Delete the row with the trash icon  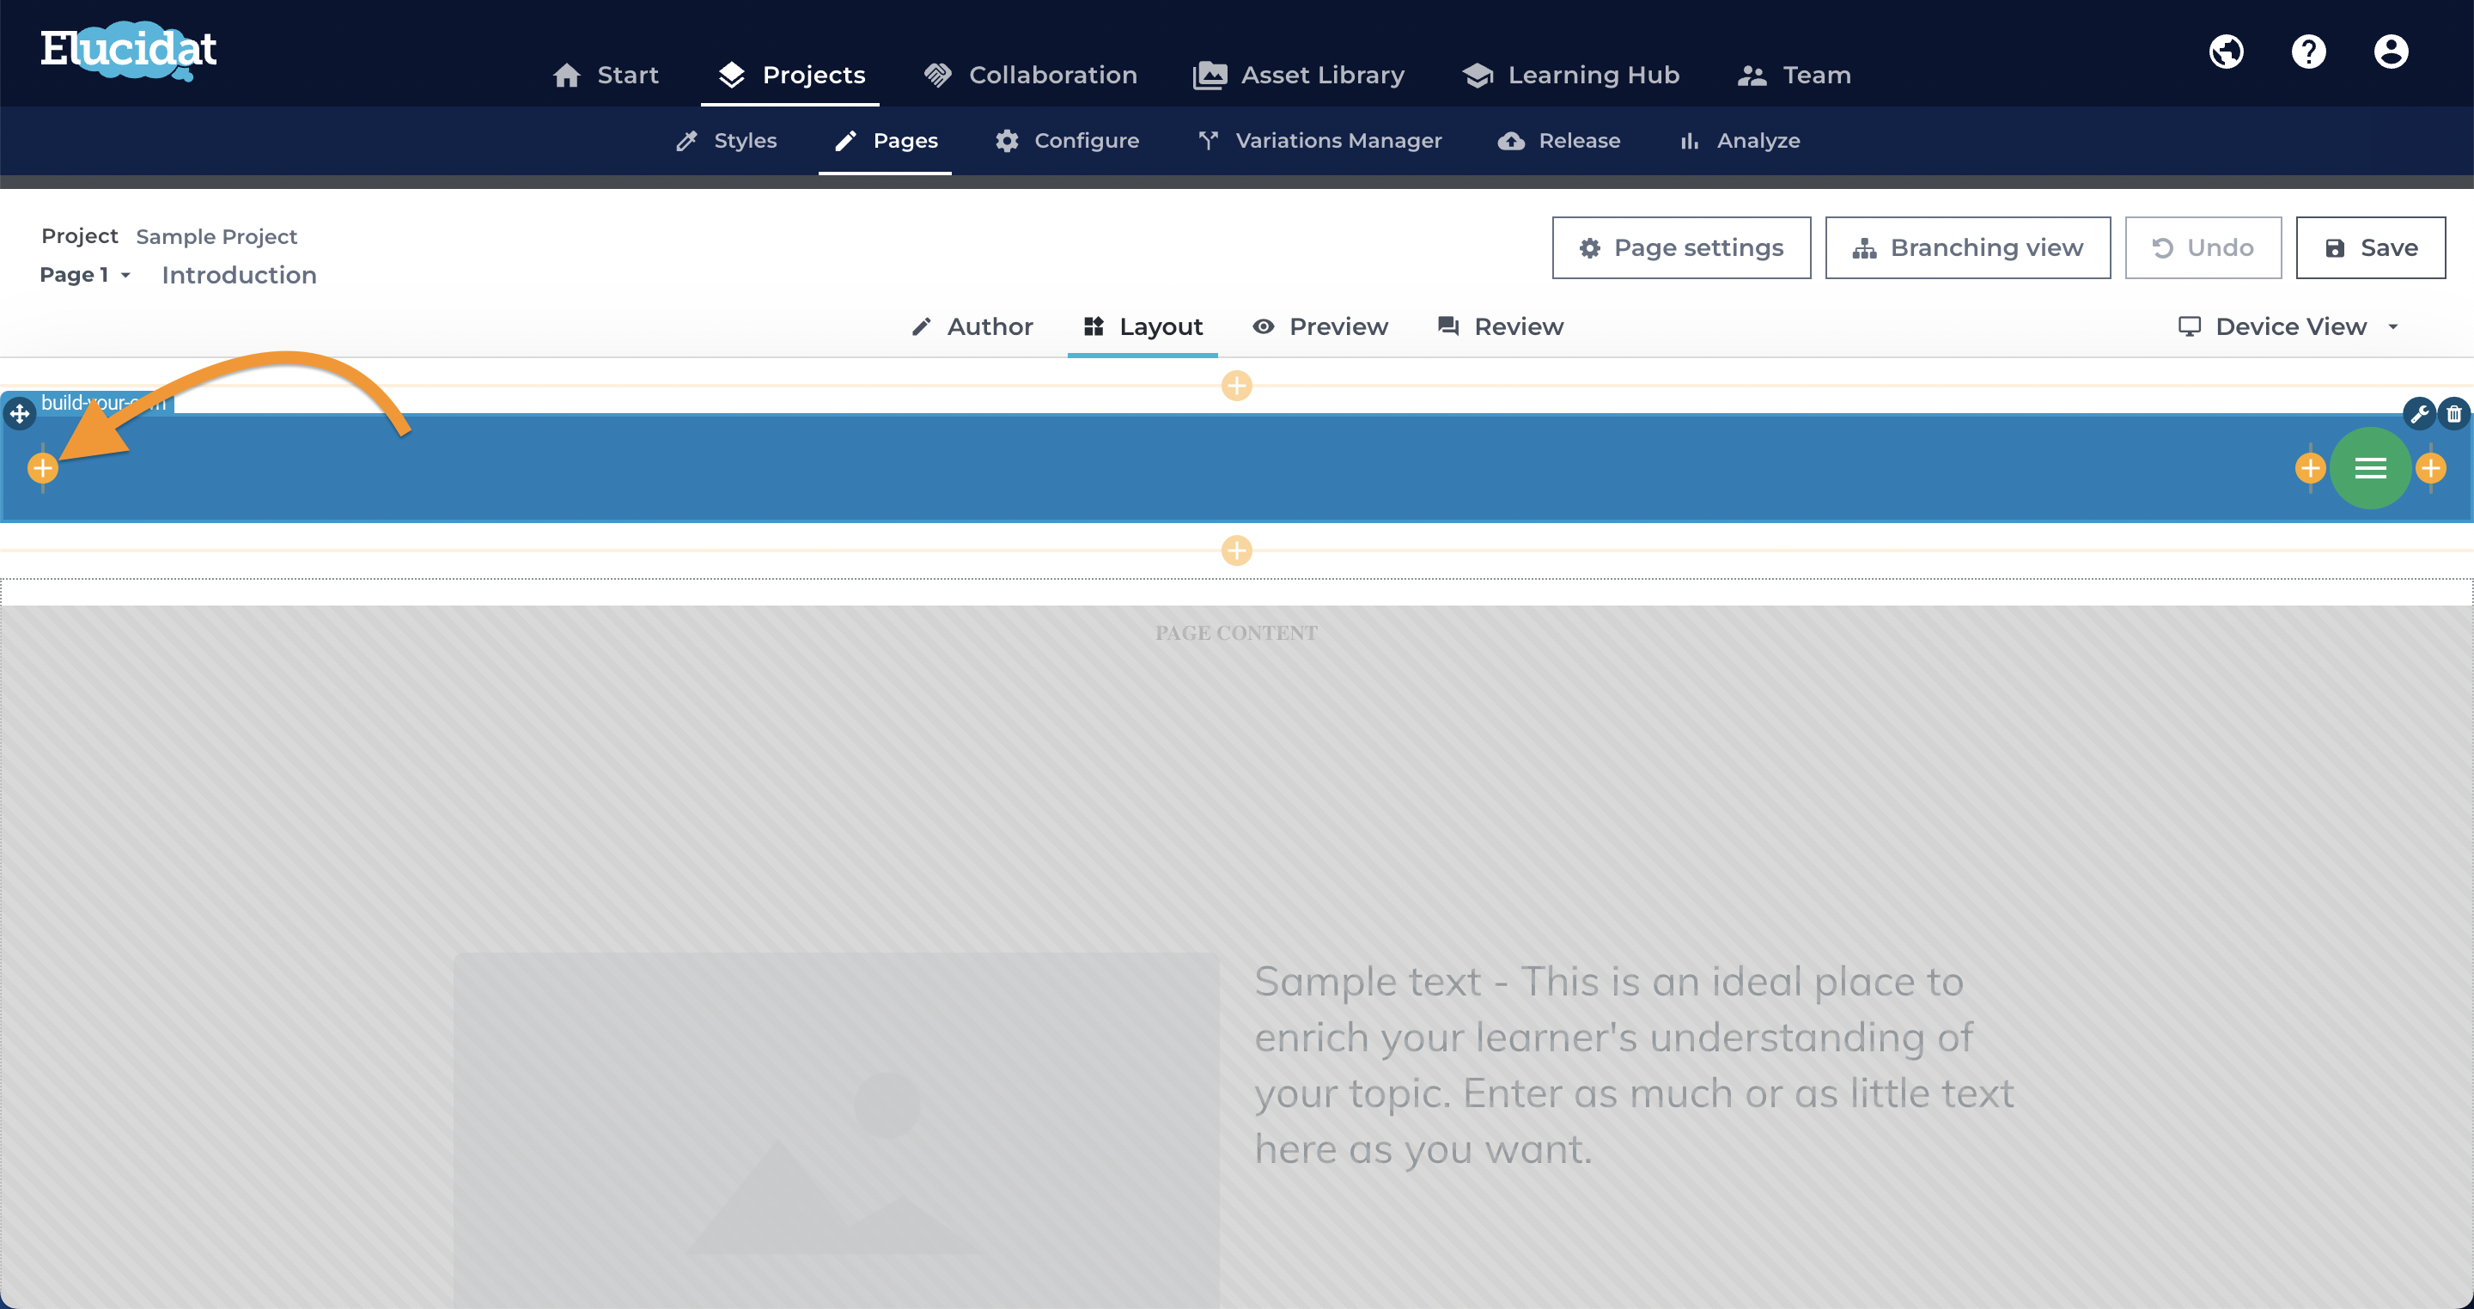[2454, 414]
